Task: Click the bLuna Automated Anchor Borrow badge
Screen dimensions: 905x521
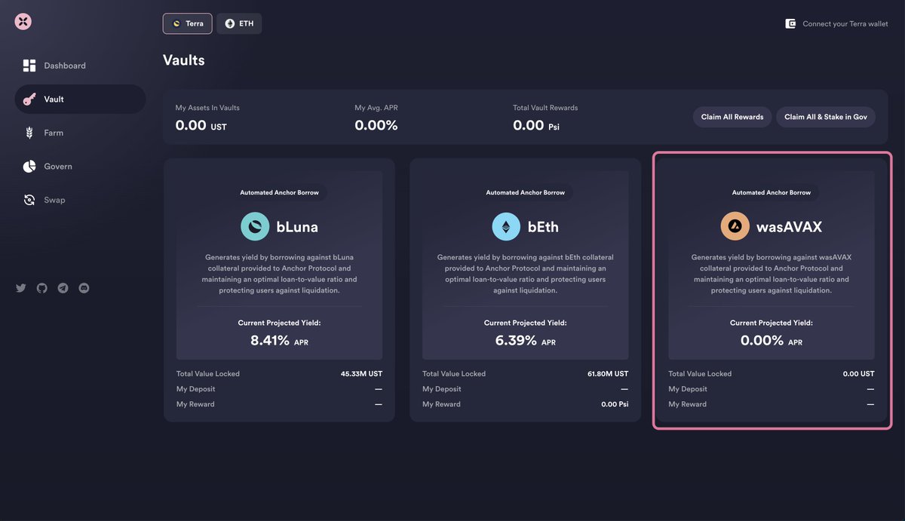Action: coord(279,192)
